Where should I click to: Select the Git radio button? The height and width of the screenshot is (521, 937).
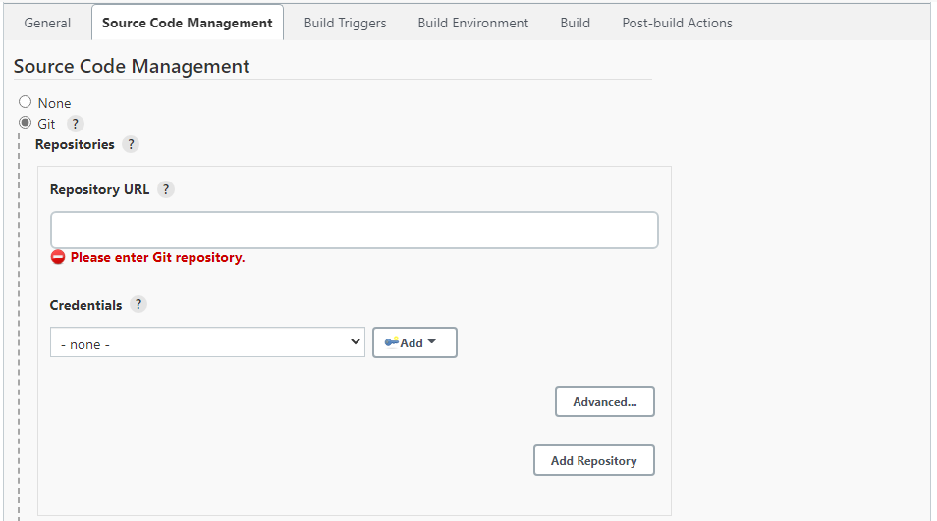(x=26, y=123)
